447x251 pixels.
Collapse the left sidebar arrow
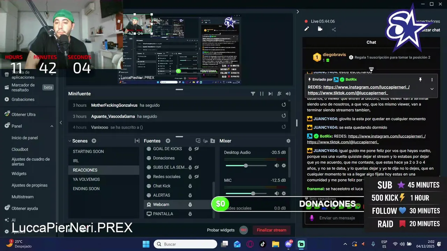(x=61, y=122)
